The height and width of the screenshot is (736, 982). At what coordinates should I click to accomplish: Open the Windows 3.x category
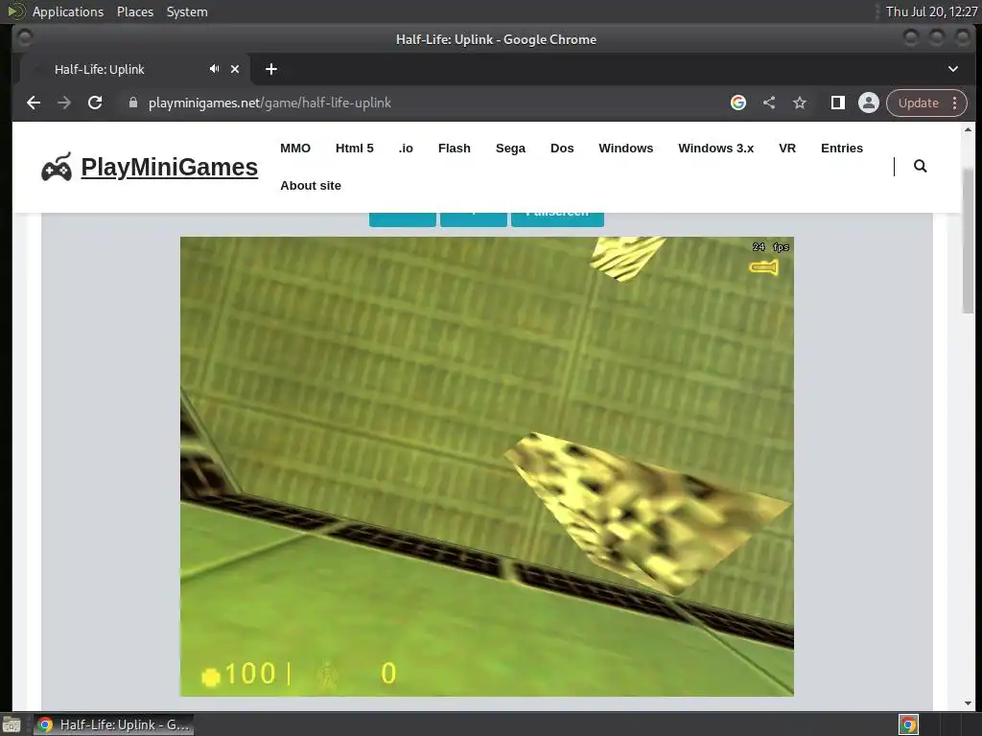pyautogui.click(x=715, y=149)
